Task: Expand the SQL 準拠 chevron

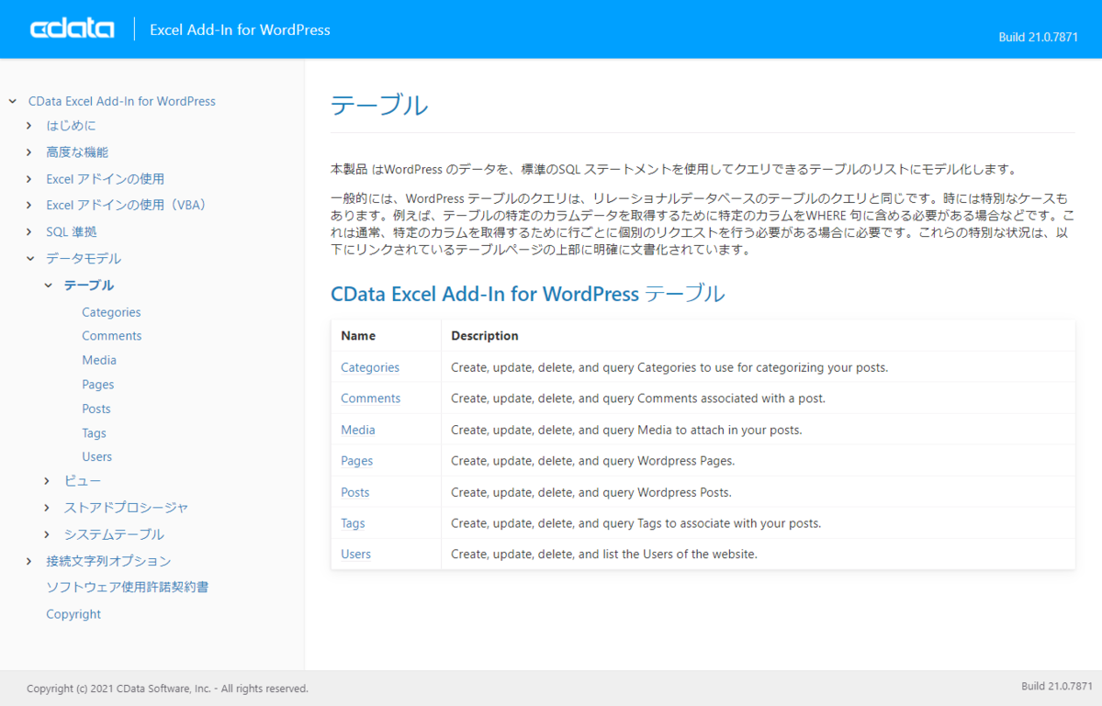Action: point(29,232)
